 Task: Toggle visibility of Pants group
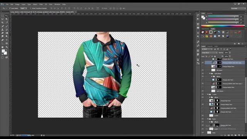203,119
